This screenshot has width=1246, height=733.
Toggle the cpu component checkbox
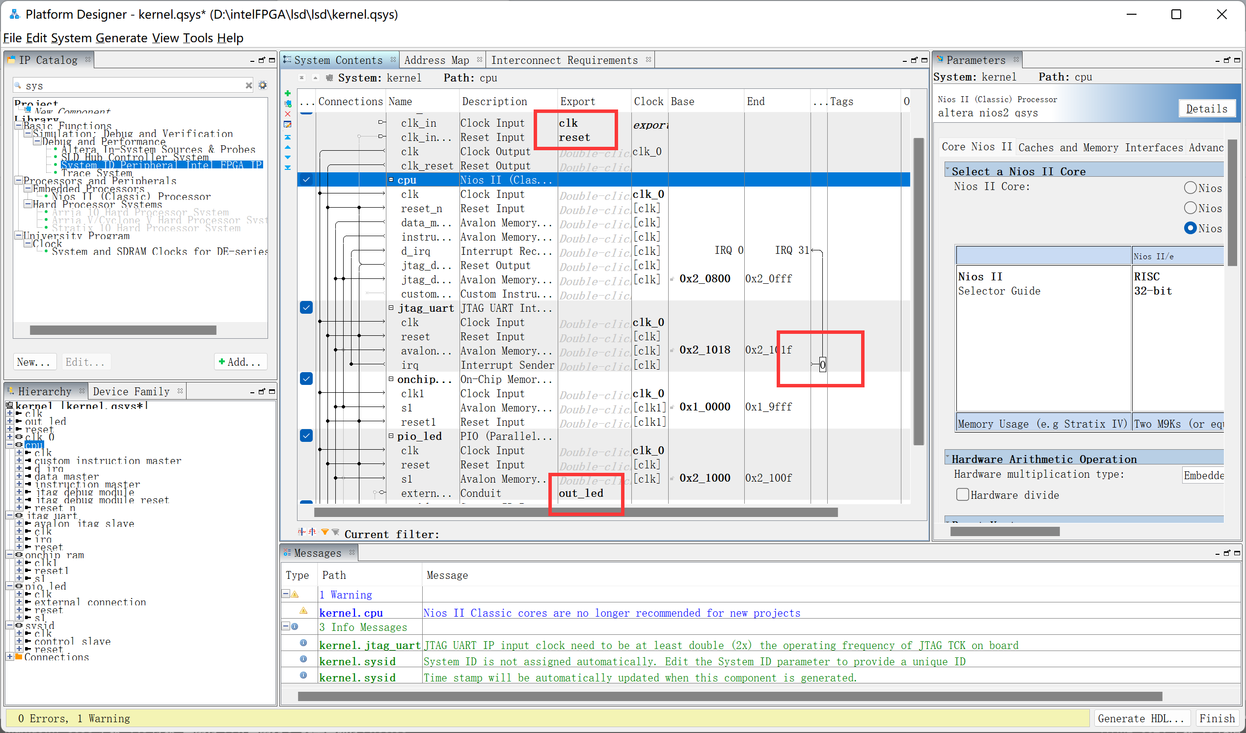click(306, 180)
